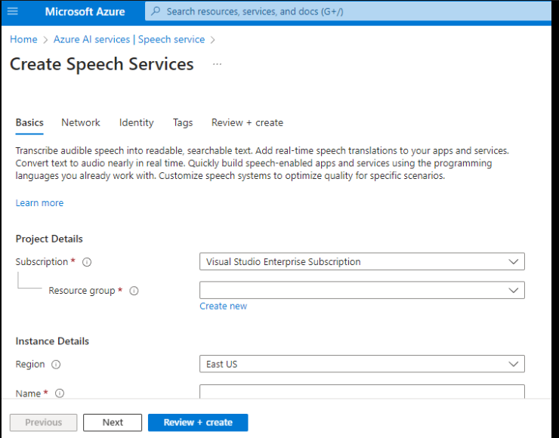Click the Create Speech Services title
Screen dimensions: 559x438
(x=102, y=64)
